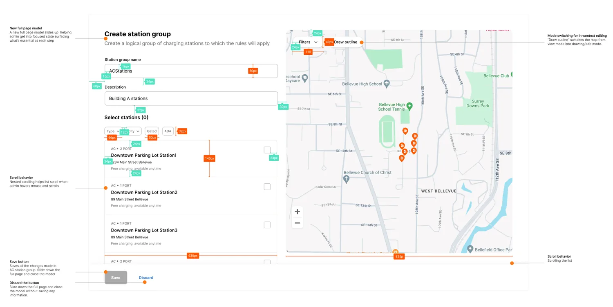Viewport: 613px width, 307px height.
Task: Click the Select stations (0) heading
Action: coord(126,118)
